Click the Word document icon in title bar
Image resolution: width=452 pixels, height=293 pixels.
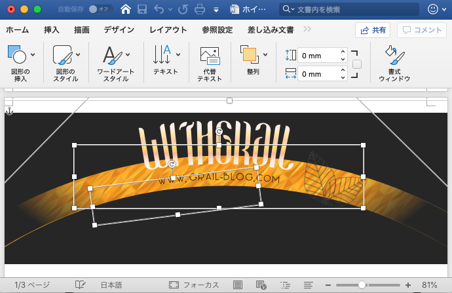pyautogui.click(x=235, y=10)
